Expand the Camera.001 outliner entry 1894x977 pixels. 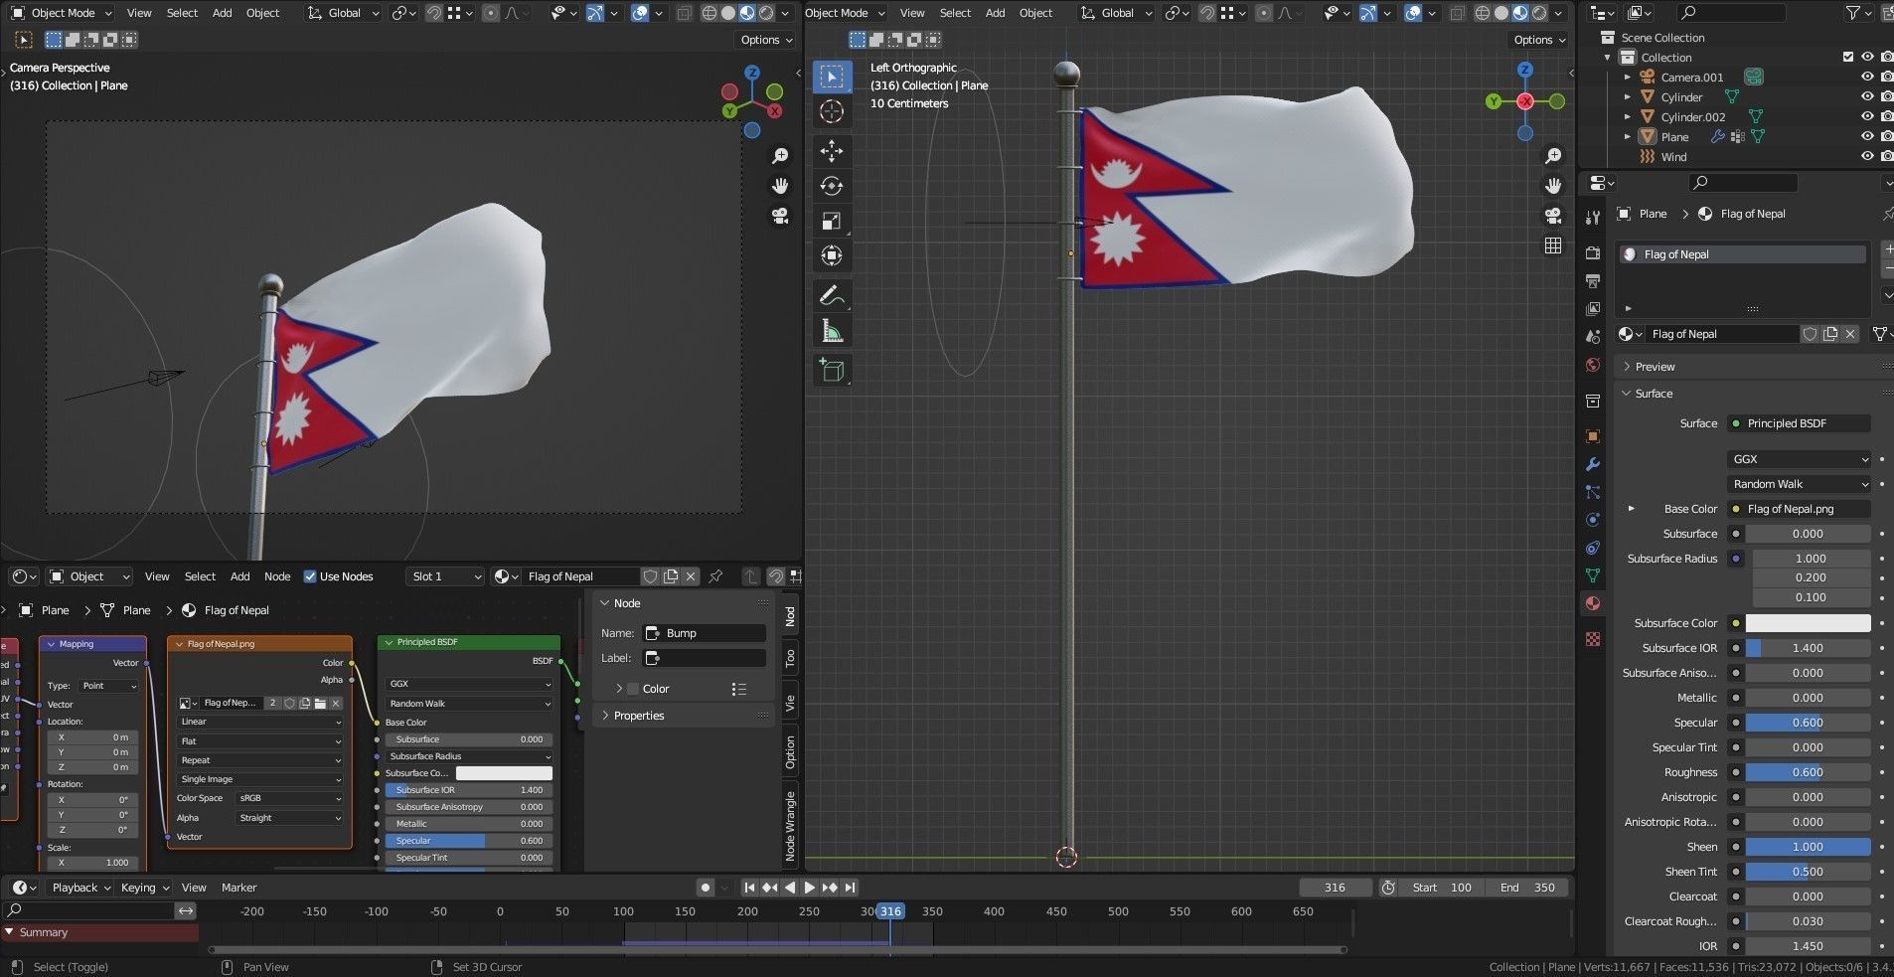1627,77
